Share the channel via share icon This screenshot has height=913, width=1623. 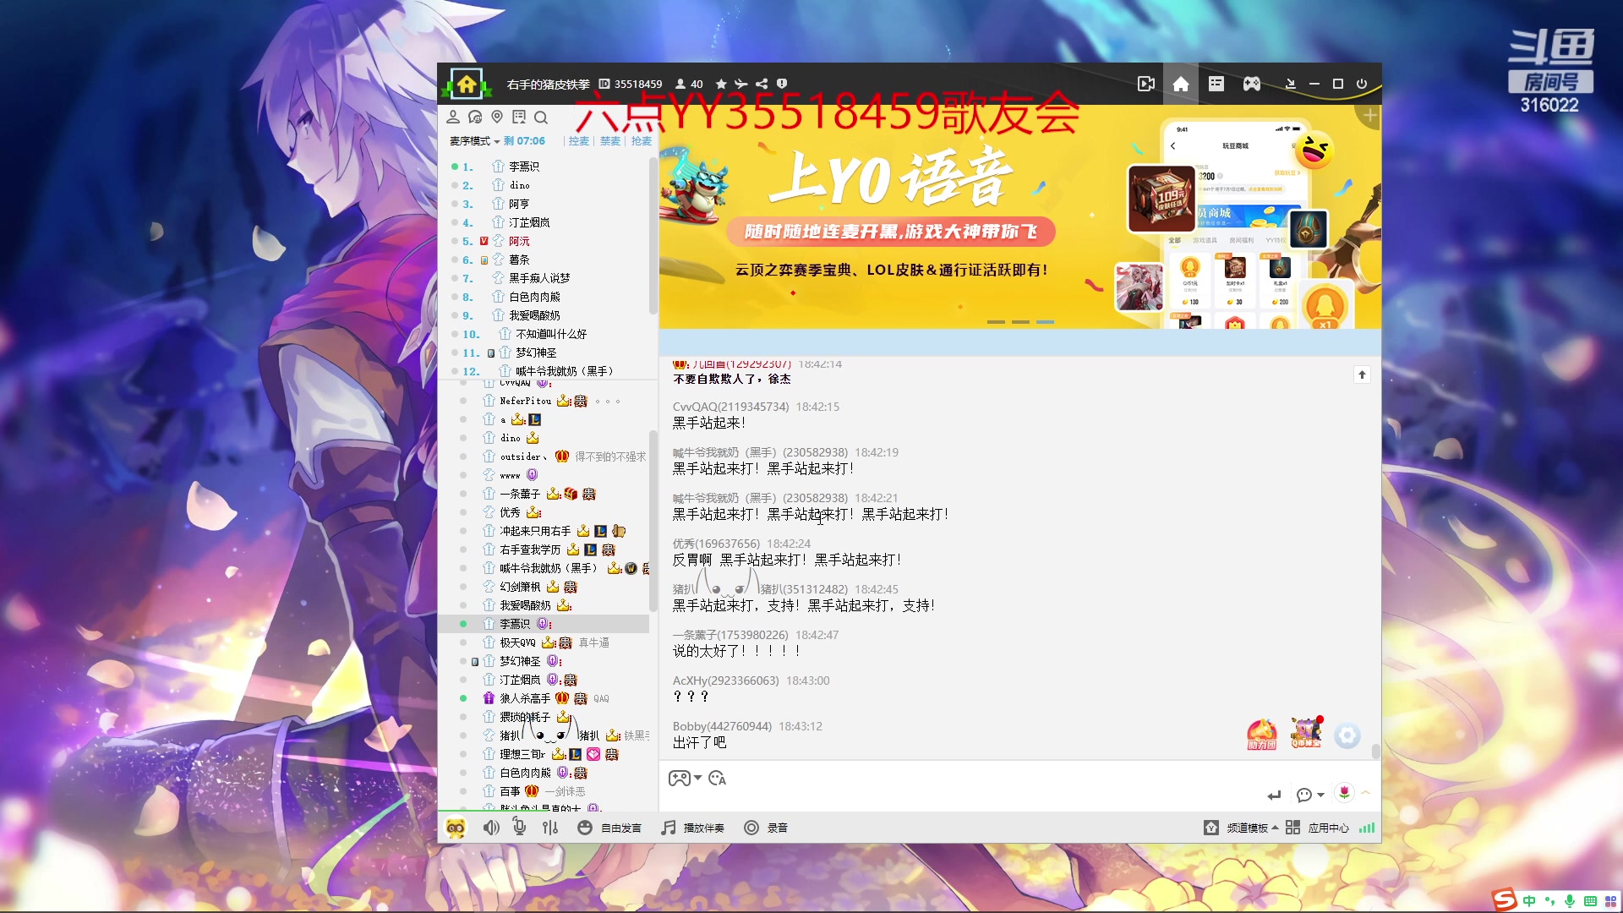[x=762, y=84]
